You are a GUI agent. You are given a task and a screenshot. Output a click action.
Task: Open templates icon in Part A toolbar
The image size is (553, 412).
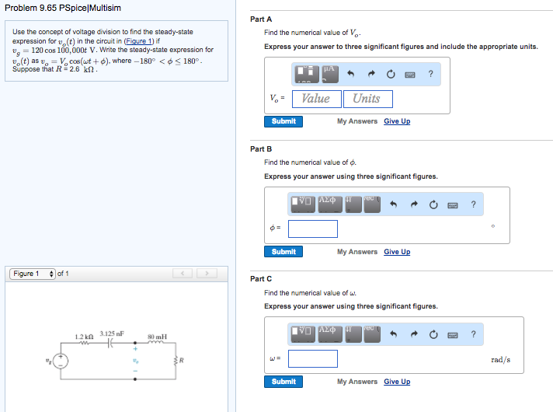point(307,74)
